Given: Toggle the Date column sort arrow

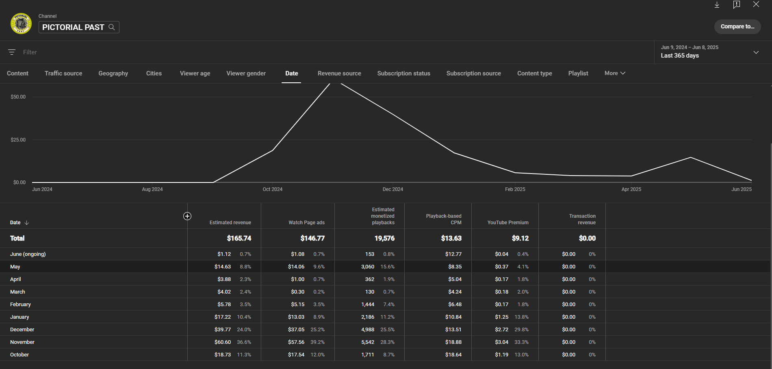Looking at the screenshot, I should (x=27, y=223).
